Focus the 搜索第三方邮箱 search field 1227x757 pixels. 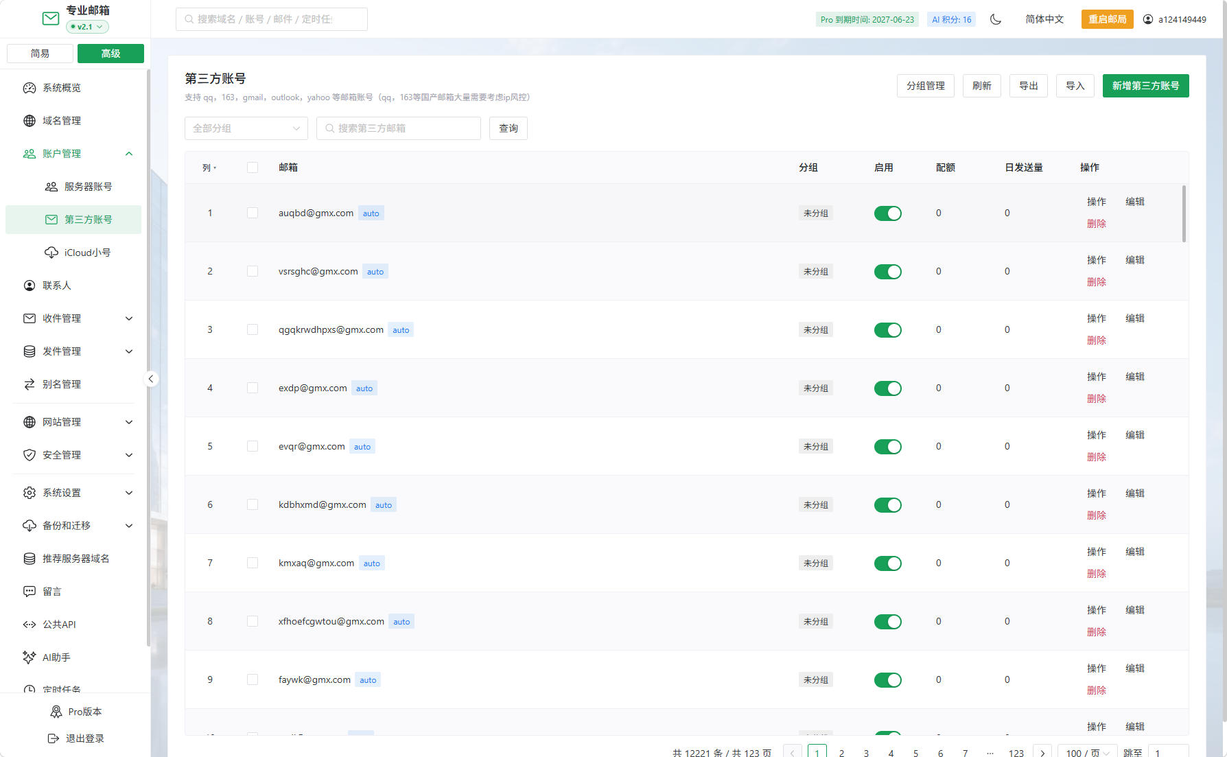click(x=399, y=128)
